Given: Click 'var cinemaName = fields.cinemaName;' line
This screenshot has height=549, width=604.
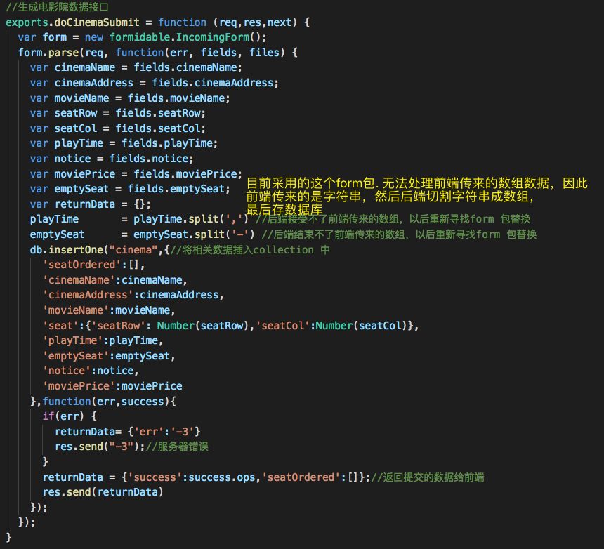Looking at the screenshot, I should (x=136, y=67).
